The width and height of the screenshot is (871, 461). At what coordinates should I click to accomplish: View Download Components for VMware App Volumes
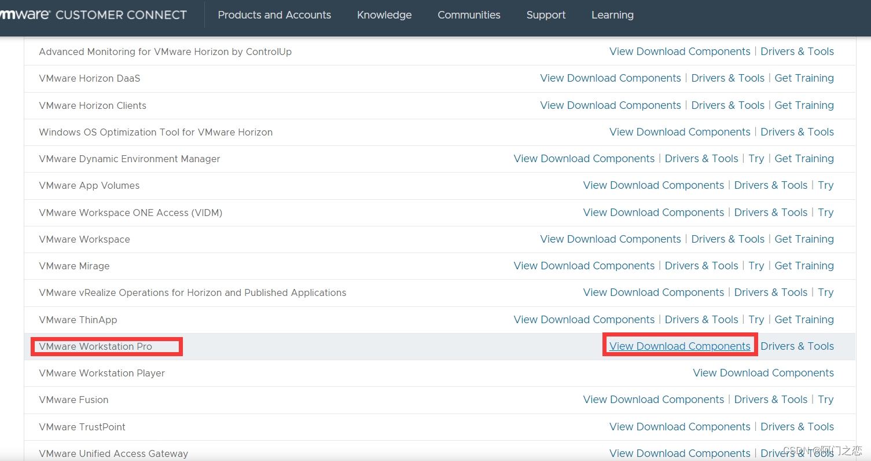pyautogui.click(x=653, y=185)
